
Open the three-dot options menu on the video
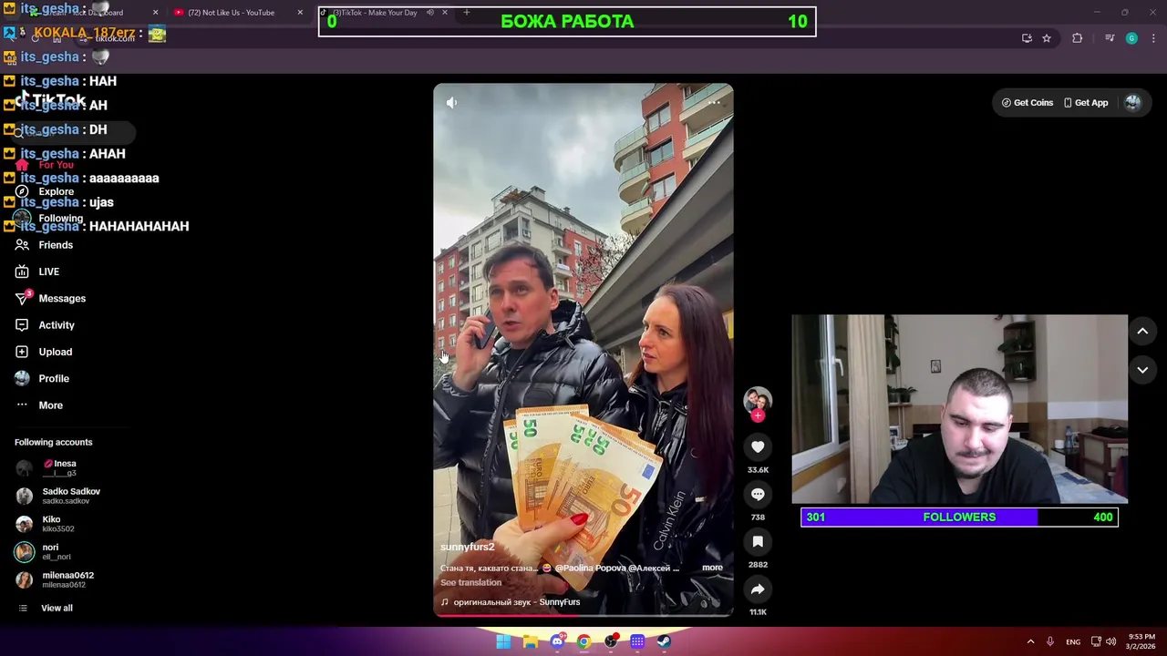pos(714,103)
